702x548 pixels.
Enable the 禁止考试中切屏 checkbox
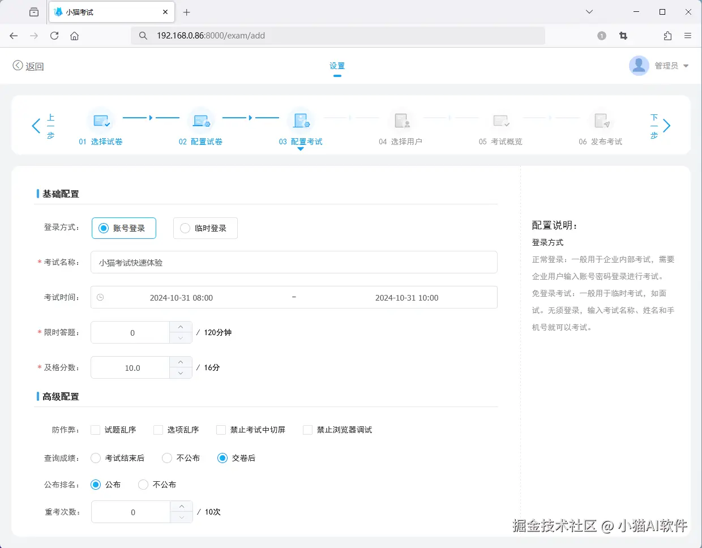point(220,430)
